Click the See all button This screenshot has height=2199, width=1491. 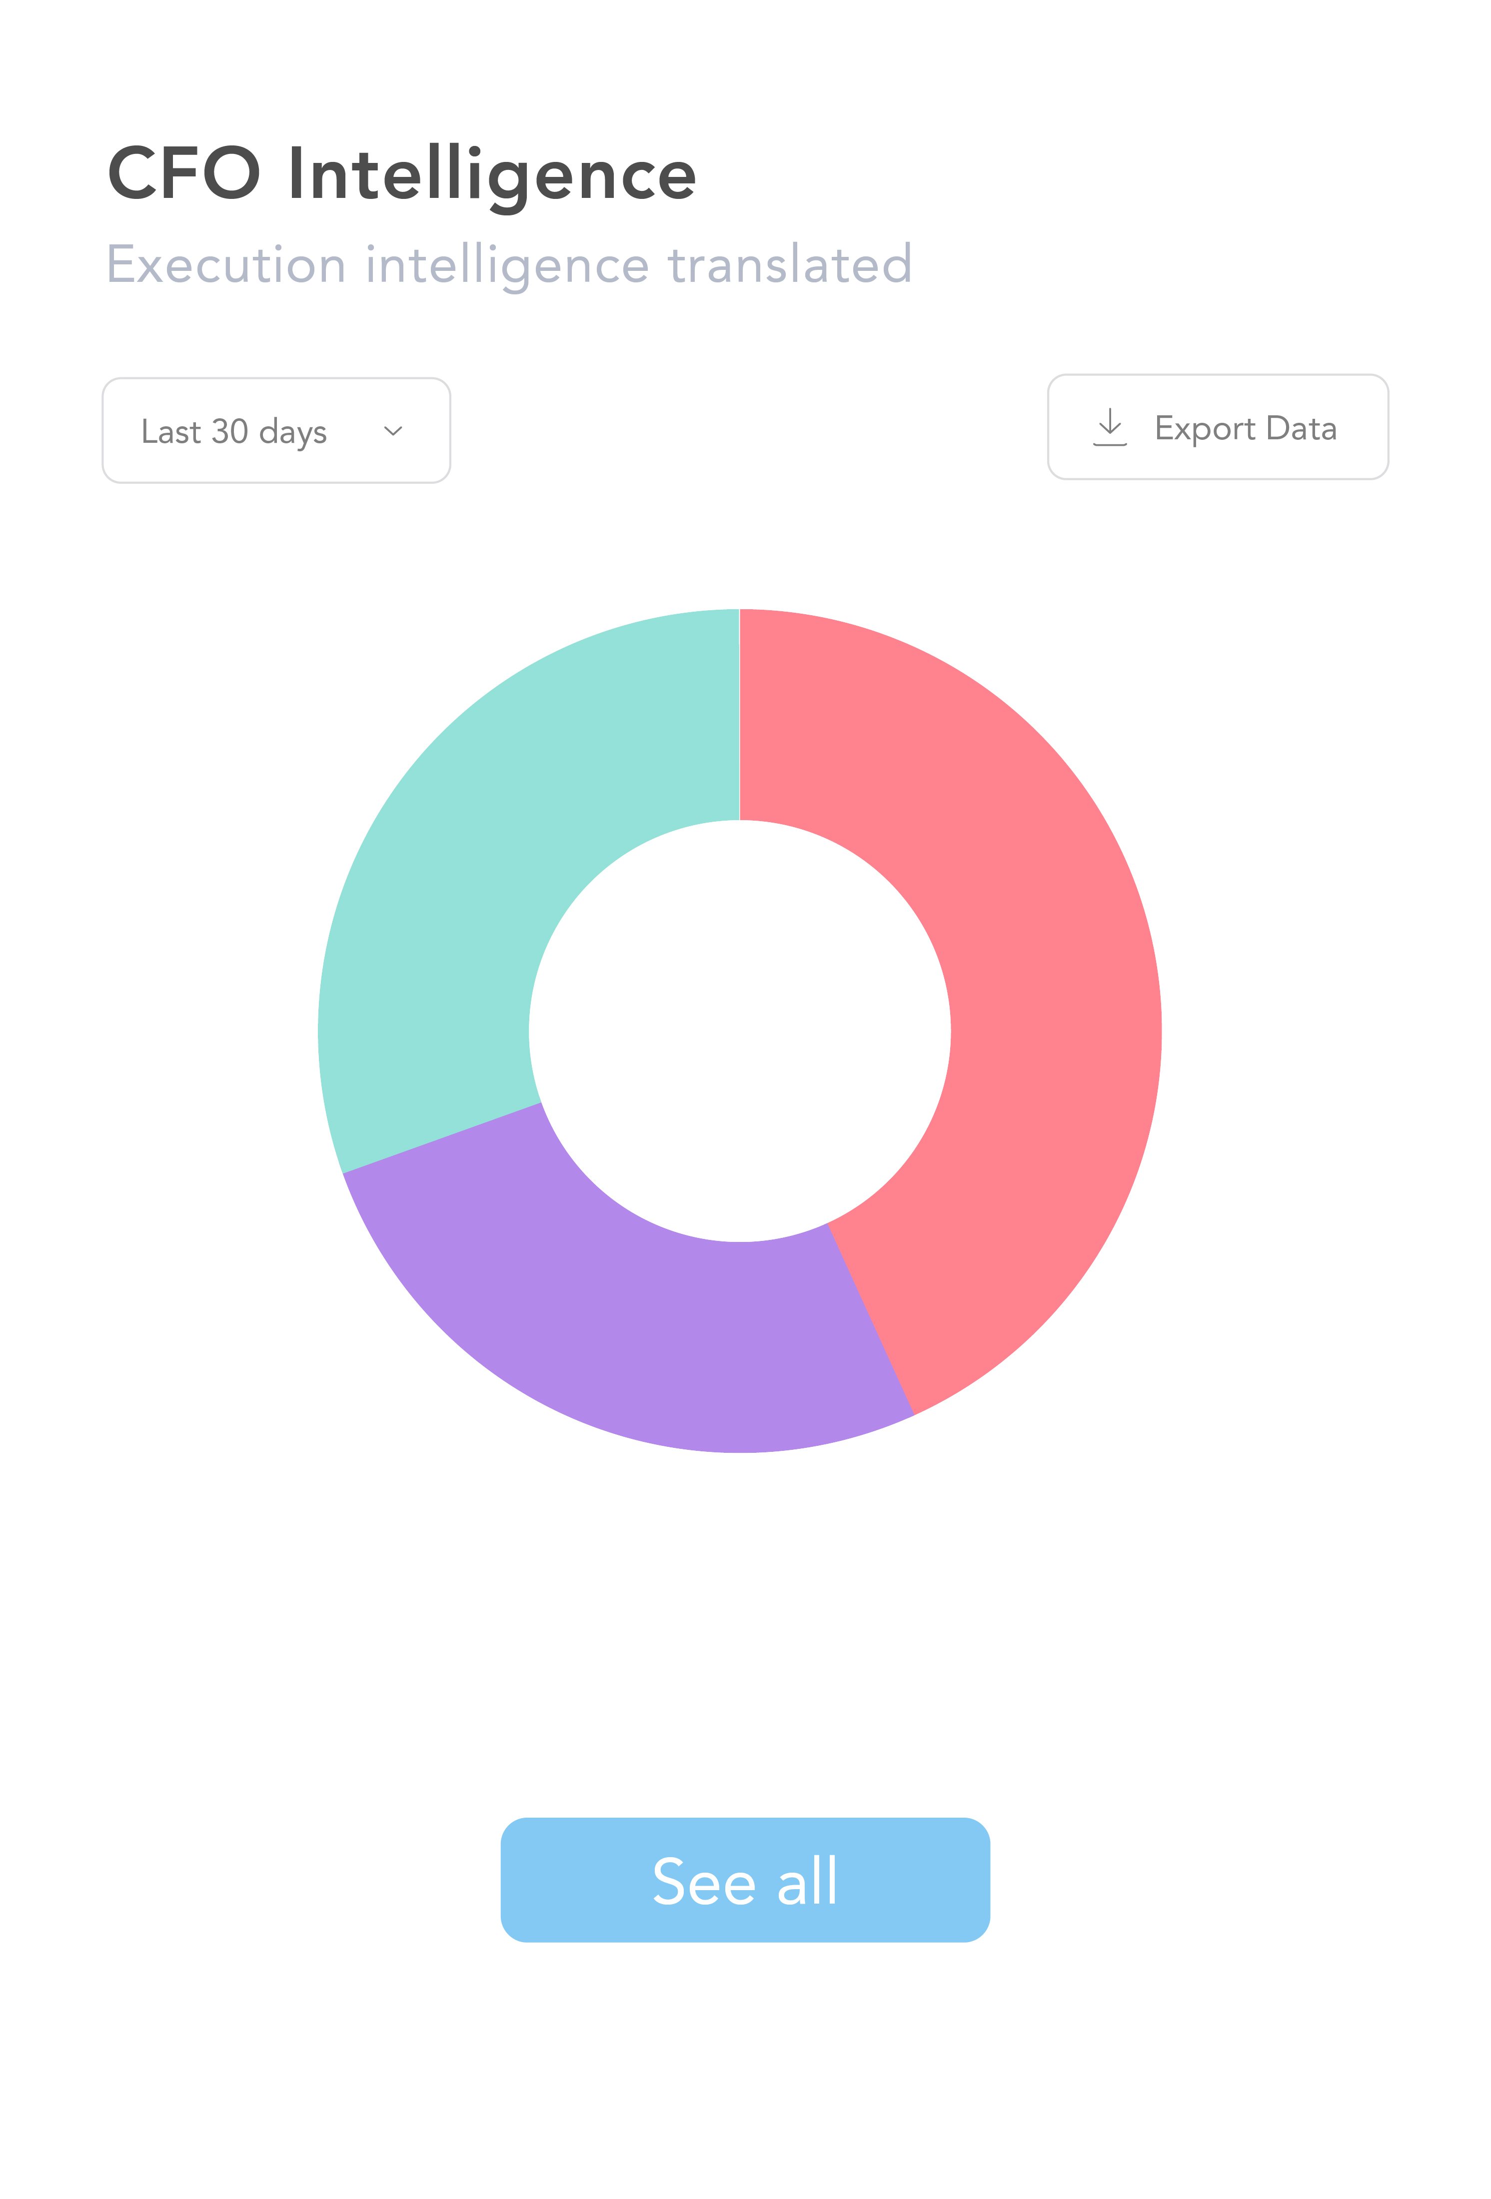tap(745, 1879)
